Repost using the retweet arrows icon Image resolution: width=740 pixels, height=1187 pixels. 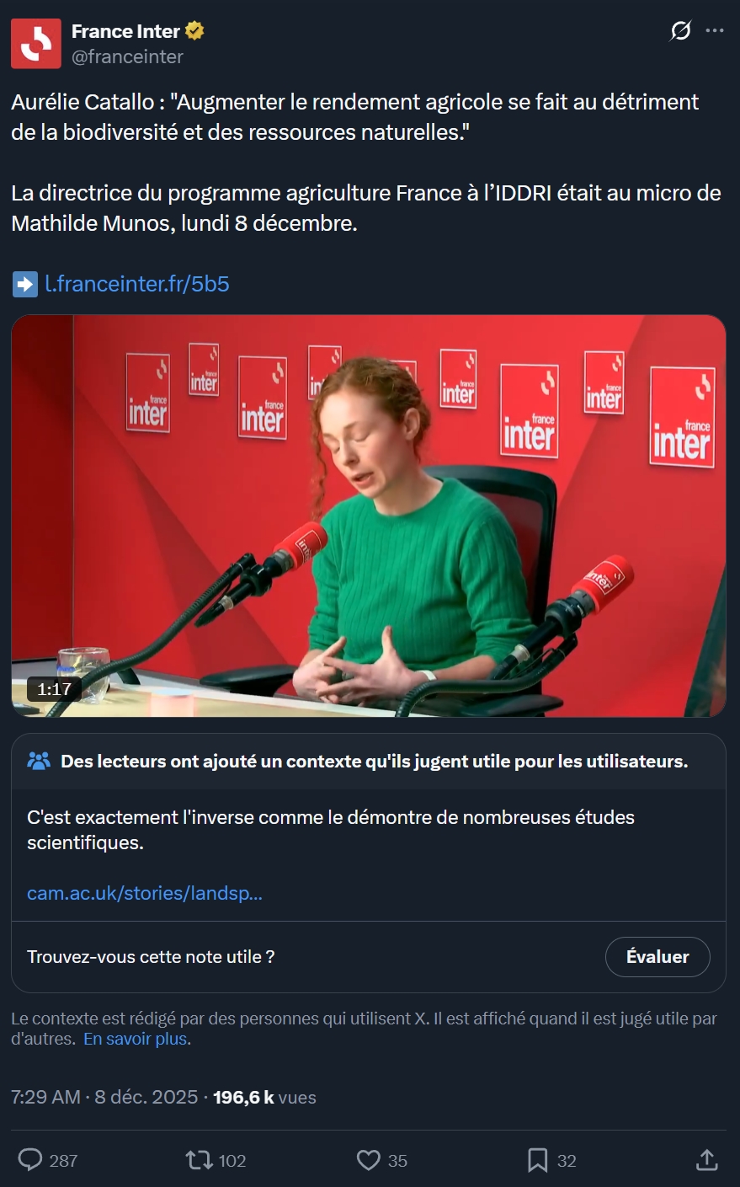pos(200,1160)
